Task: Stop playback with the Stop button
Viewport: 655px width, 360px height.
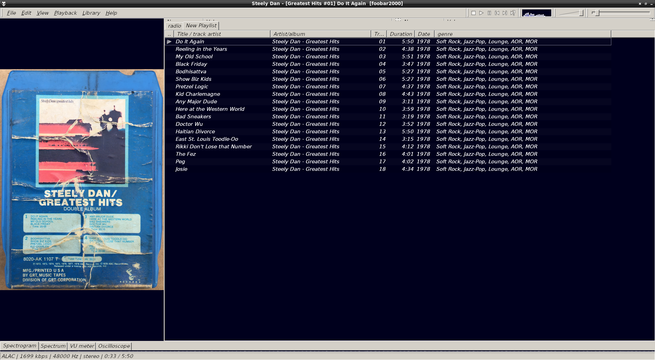Action: coord(474,13)
